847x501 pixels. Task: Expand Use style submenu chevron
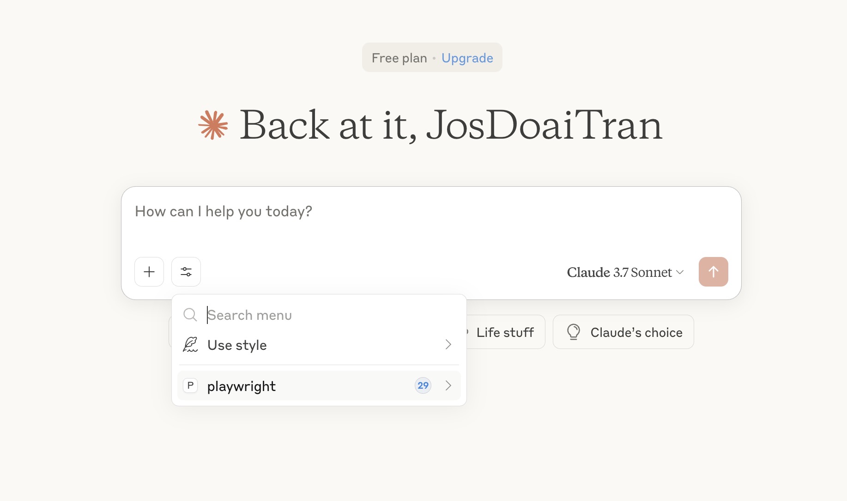pos(448,344)
